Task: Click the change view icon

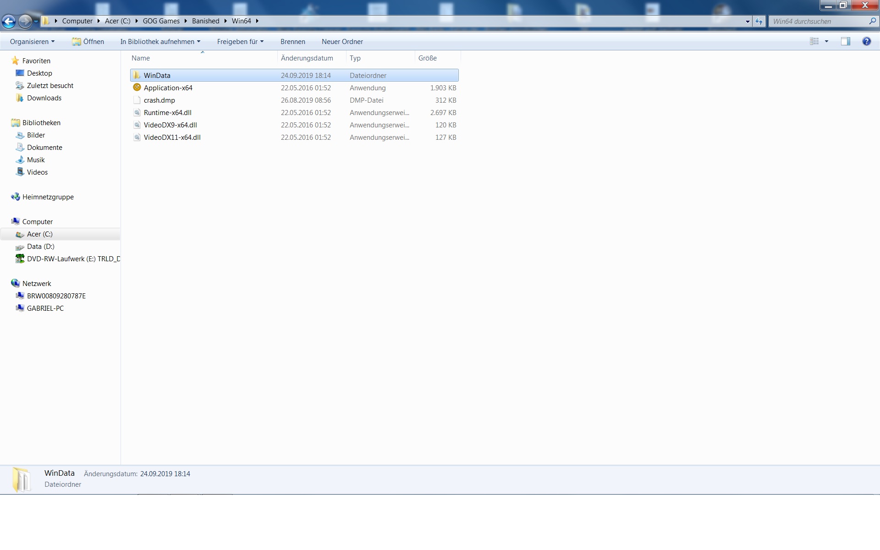Action: (x=814, y=41)
